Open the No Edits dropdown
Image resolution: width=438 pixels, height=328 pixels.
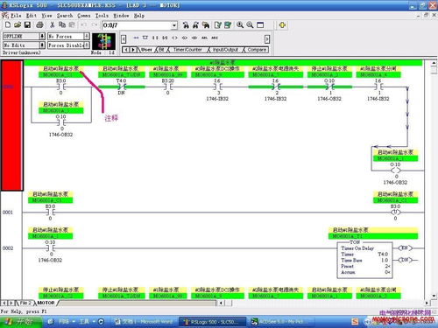[42, 45]
